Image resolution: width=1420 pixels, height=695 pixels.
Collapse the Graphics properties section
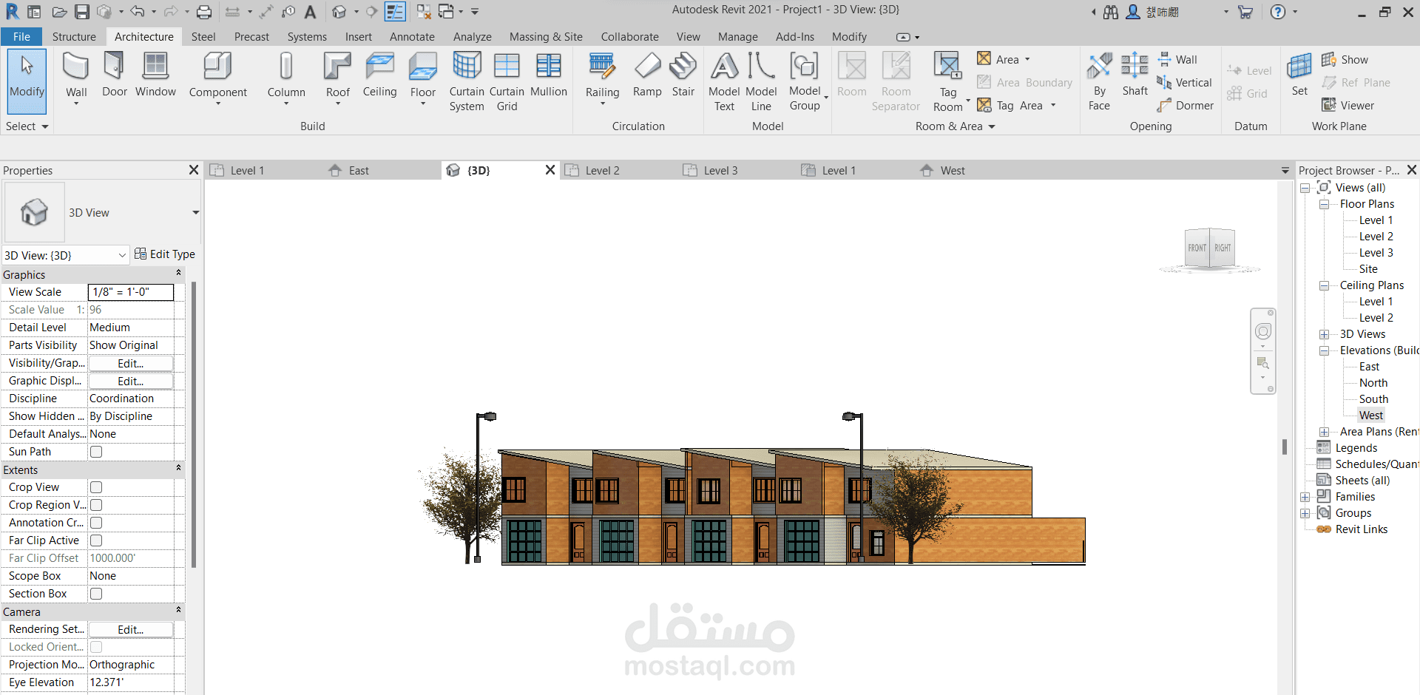178,274
